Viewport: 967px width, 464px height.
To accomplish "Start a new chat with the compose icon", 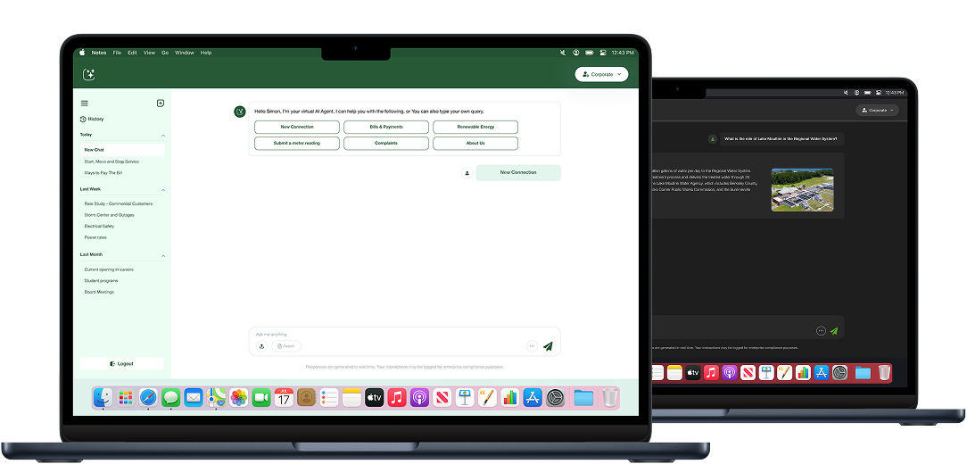I will [x=161, y=104].
